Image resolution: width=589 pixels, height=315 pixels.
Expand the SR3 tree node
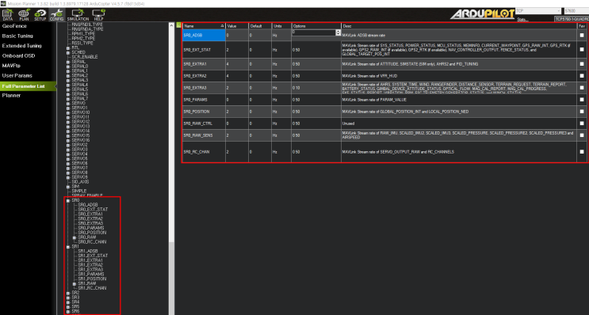68,298
